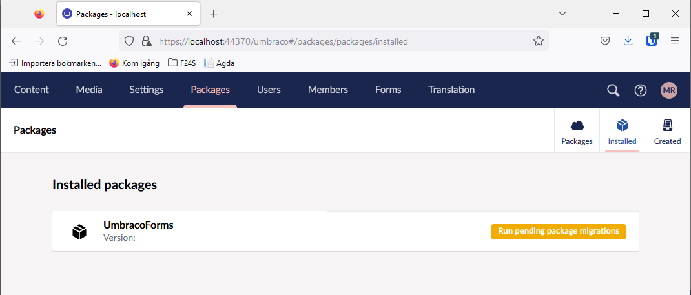
Task: Expand the list all tabs chevron
Action: 562,14
